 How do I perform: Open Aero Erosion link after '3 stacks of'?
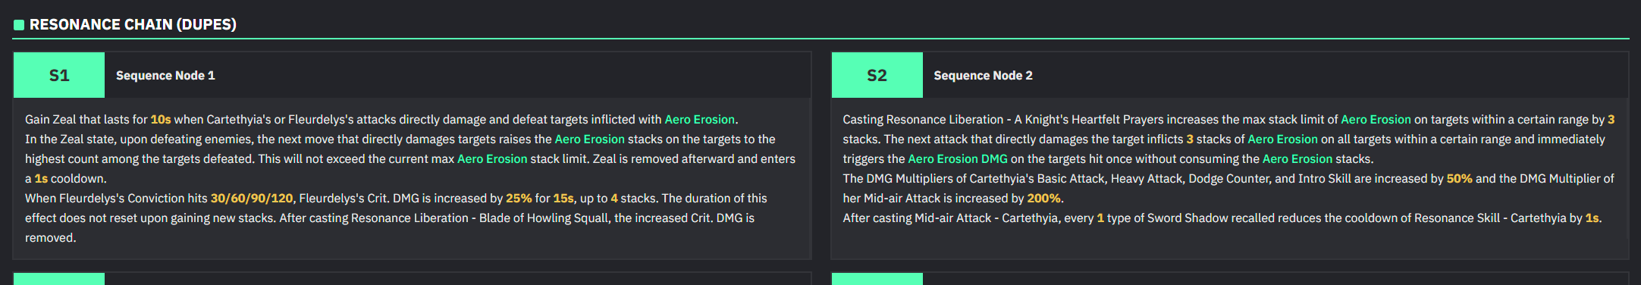[x=1282, y=139]
